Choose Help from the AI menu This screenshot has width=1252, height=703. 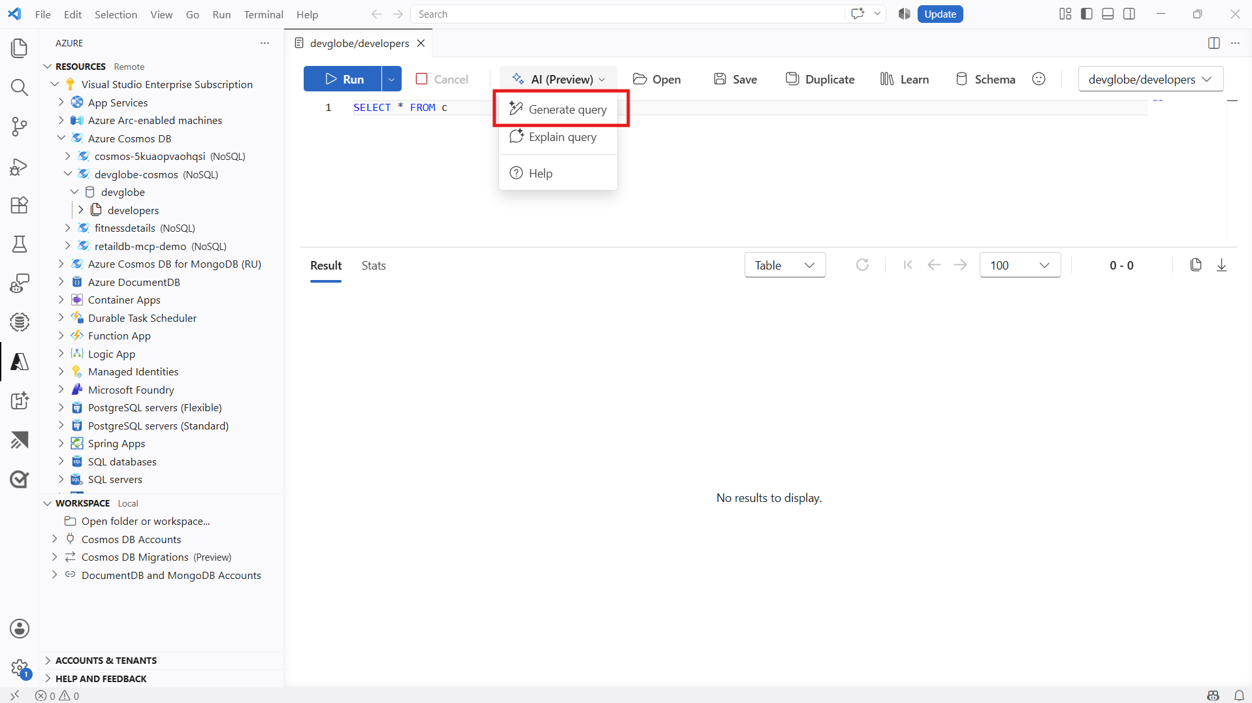(x=558, y=173)
